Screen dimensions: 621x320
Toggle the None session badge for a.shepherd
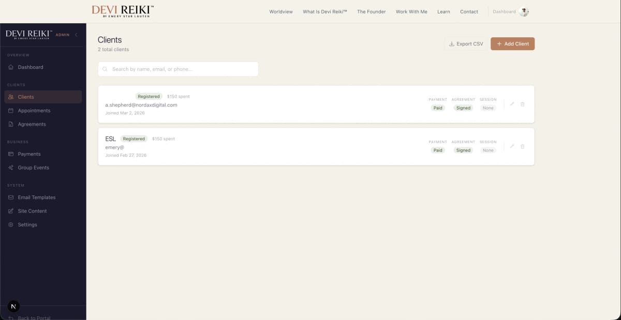point(487,108)
